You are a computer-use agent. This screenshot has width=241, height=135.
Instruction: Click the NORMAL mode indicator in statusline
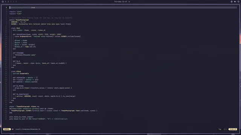[7, 129]
